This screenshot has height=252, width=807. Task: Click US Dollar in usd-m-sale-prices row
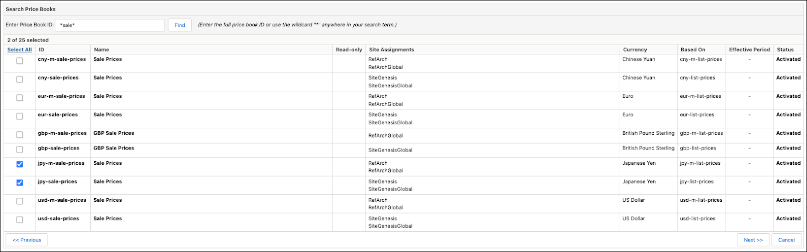[633, 200]
